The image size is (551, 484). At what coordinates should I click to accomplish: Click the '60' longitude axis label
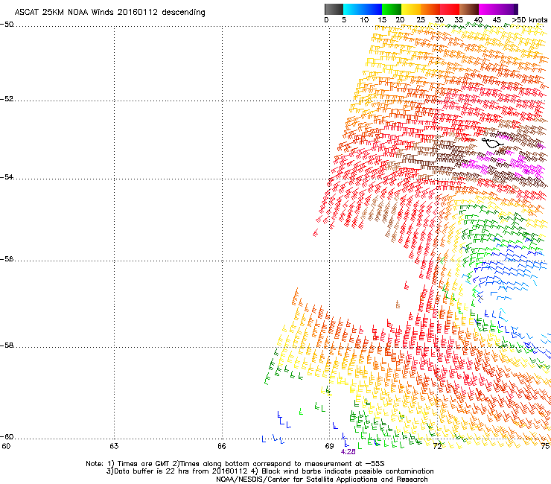[6, 446]
